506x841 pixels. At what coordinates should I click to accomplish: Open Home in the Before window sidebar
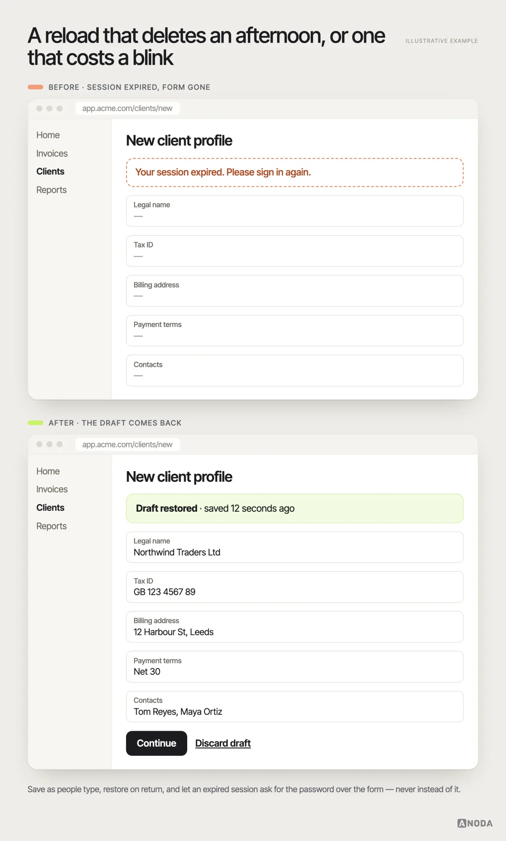[48, 135]
